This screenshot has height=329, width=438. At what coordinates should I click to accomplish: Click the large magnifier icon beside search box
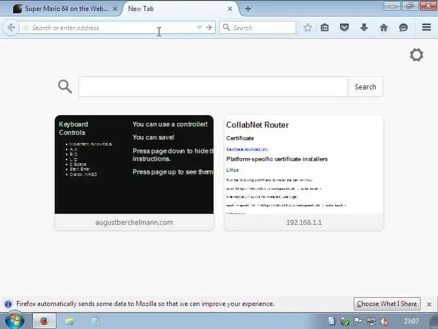pos(65,87)
